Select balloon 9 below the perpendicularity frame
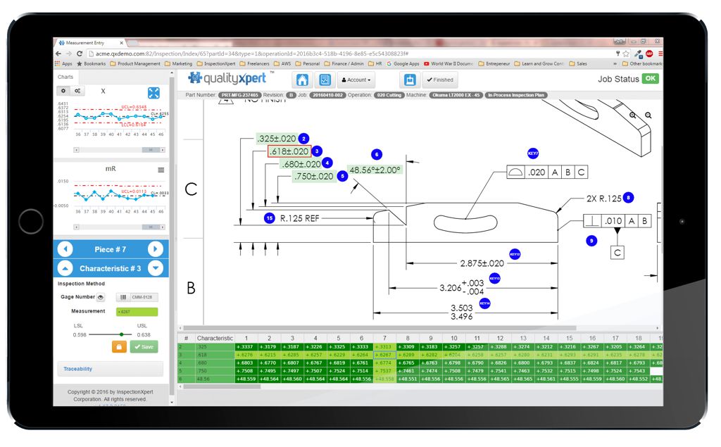 591,241
